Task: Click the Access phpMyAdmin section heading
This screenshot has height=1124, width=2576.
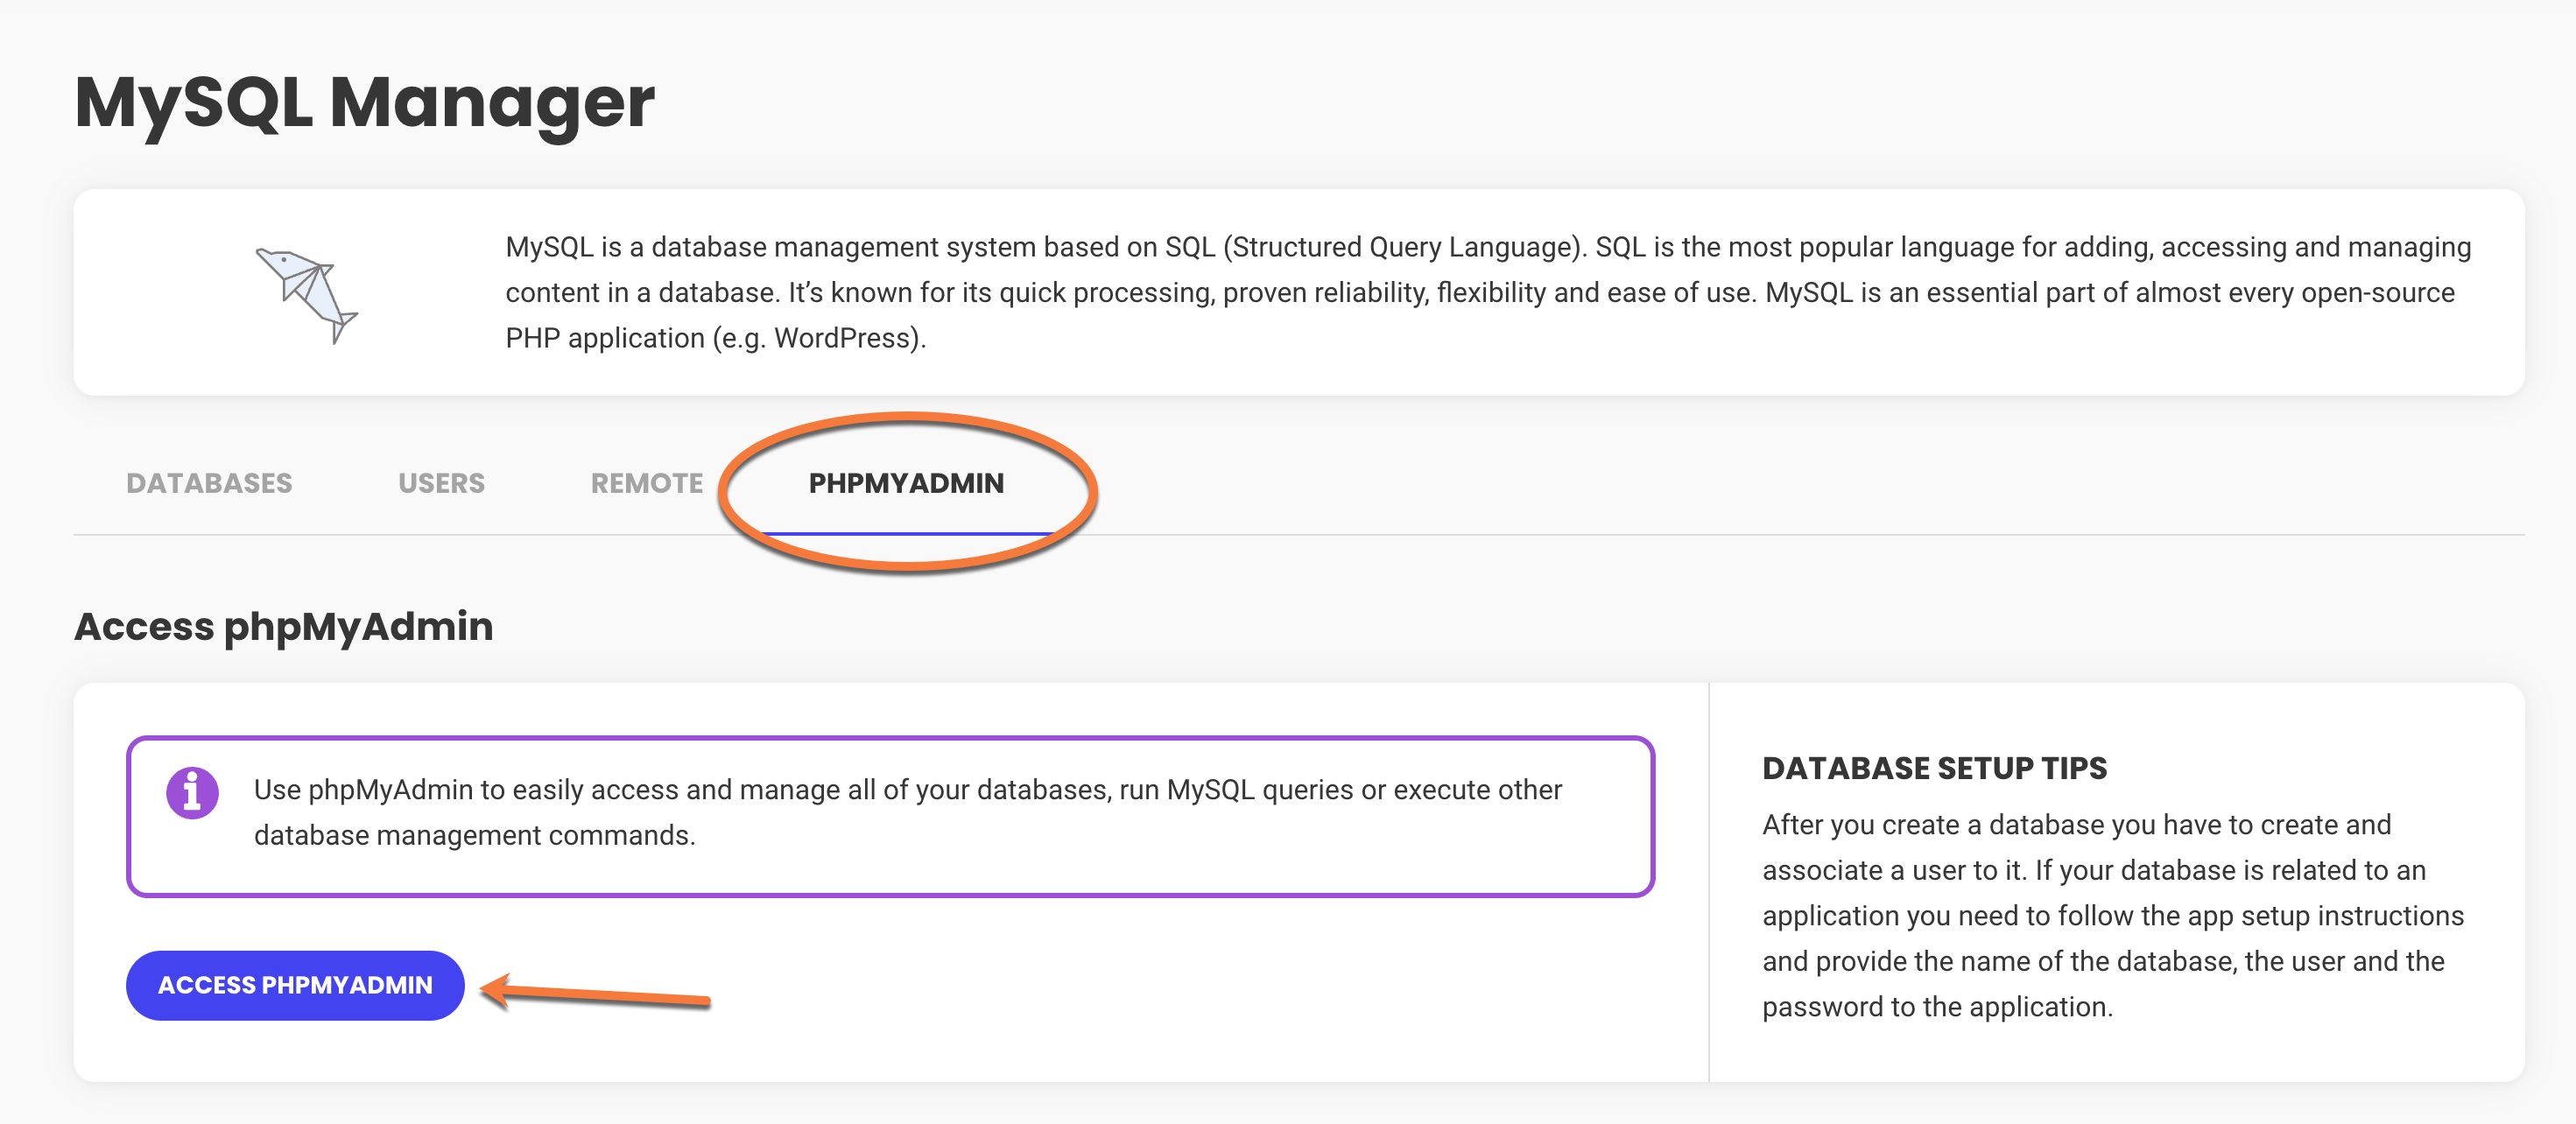Action: tap(283, 627)
